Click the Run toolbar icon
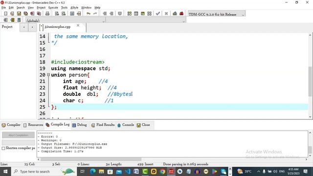Image resolution: width=313 pixels, height=176 pixels. click(136, 14)
